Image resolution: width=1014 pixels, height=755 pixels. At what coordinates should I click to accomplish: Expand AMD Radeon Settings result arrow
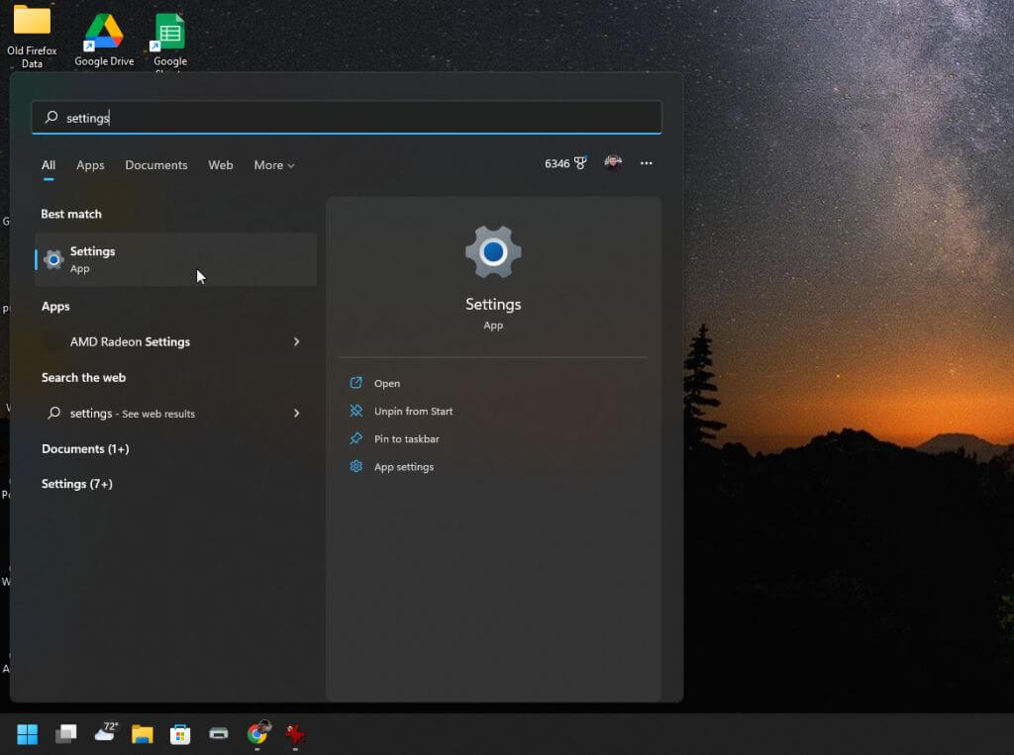(x=296, y=341)
